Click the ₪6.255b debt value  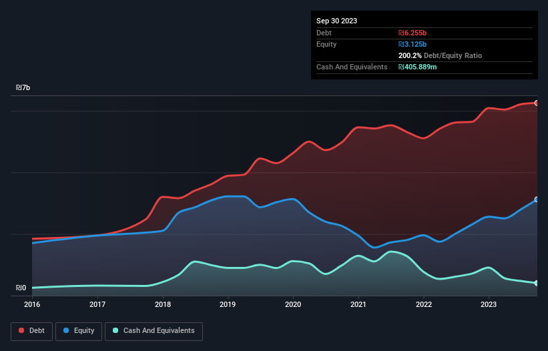coord(413,33)
